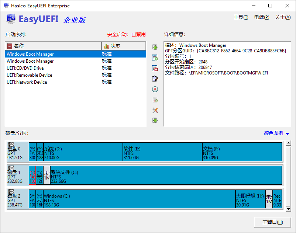The height and width of the screenshot is (233, 296).
Task: Click the 文件路径 BOOTMGFW.EFI line
Action: 216,73
